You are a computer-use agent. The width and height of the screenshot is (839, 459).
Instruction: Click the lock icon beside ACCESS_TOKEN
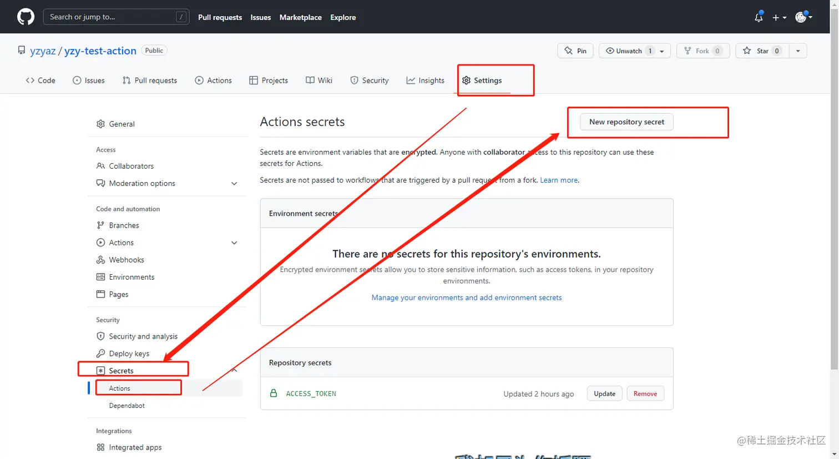(274, 394)
